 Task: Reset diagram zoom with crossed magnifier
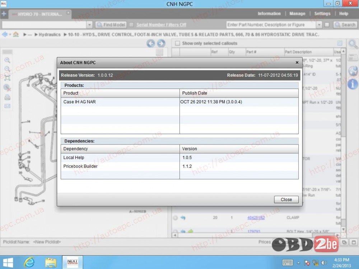[7, 88]
